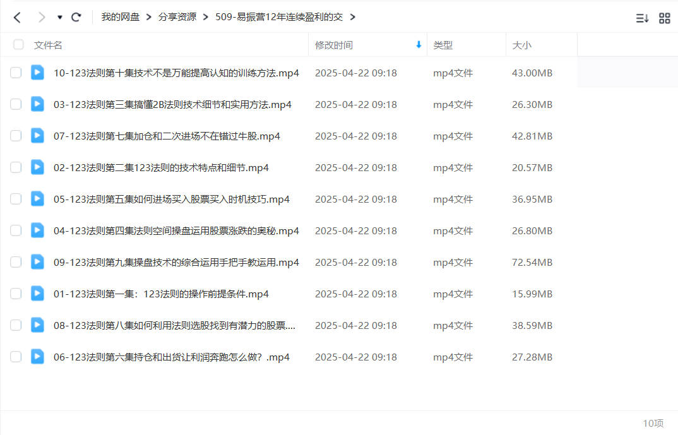Click video icon of 03-123法则第三集 file
The width and height of the screenshot is (678, 435).
pyautogui.click(x=38, y=104)
